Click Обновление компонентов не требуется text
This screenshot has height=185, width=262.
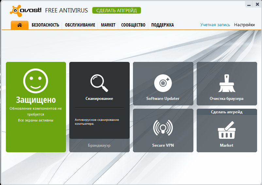(x=36, y=111)
